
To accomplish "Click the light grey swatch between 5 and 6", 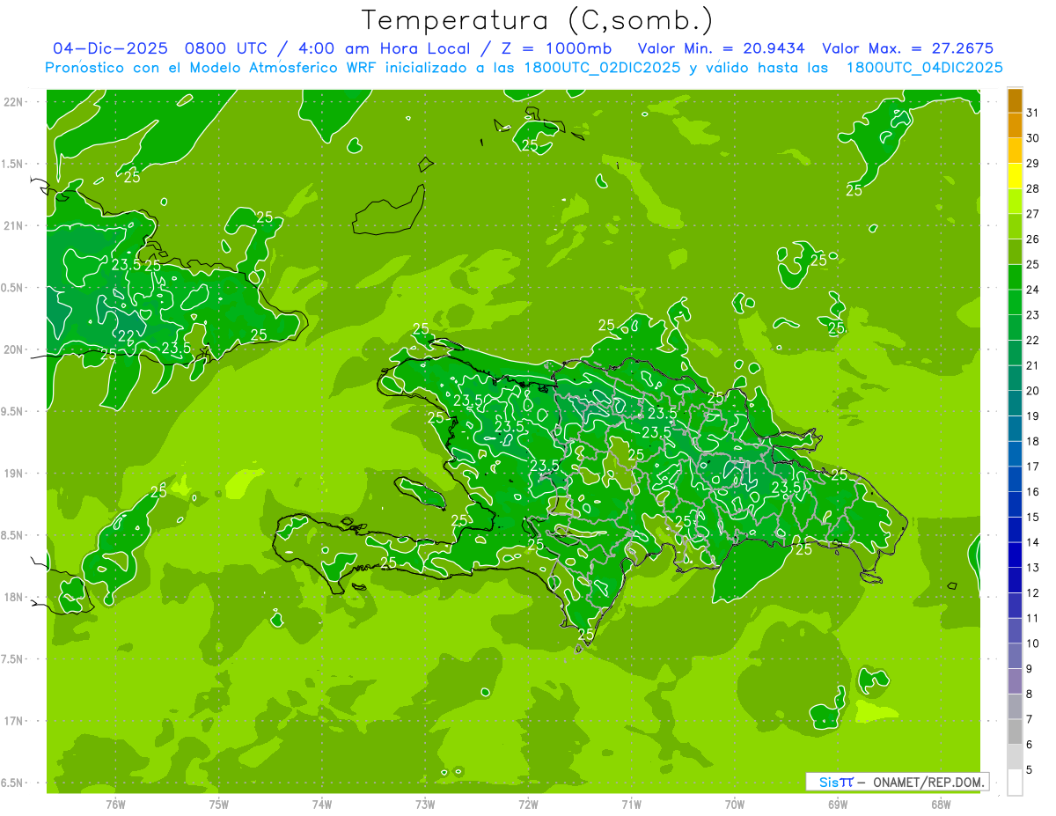I will [1015, 757].
